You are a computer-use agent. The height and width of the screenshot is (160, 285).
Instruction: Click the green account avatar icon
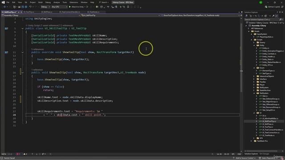point(261,2)
